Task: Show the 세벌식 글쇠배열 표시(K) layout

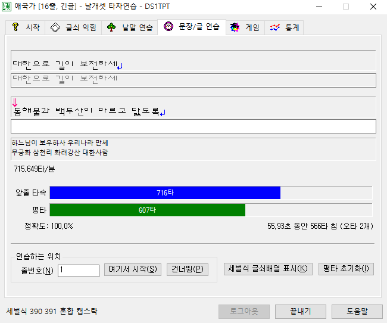Action: (268, 269)
